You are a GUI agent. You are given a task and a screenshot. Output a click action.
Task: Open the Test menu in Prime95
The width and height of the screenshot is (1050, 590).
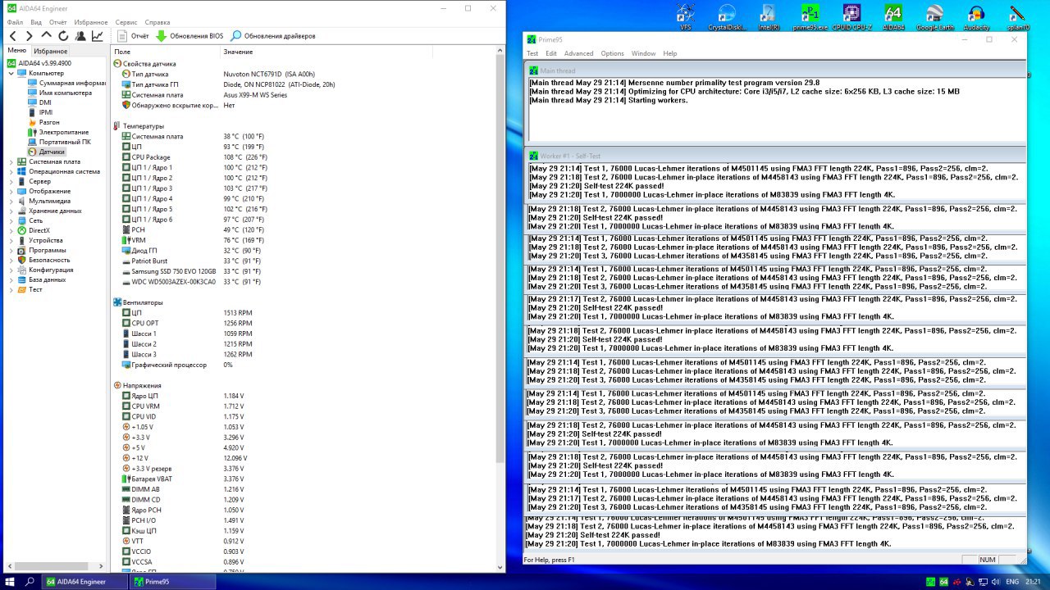pos(532,53)
